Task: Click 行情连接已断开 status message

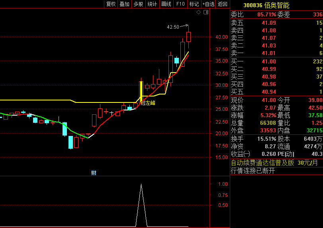Action: 253,171
